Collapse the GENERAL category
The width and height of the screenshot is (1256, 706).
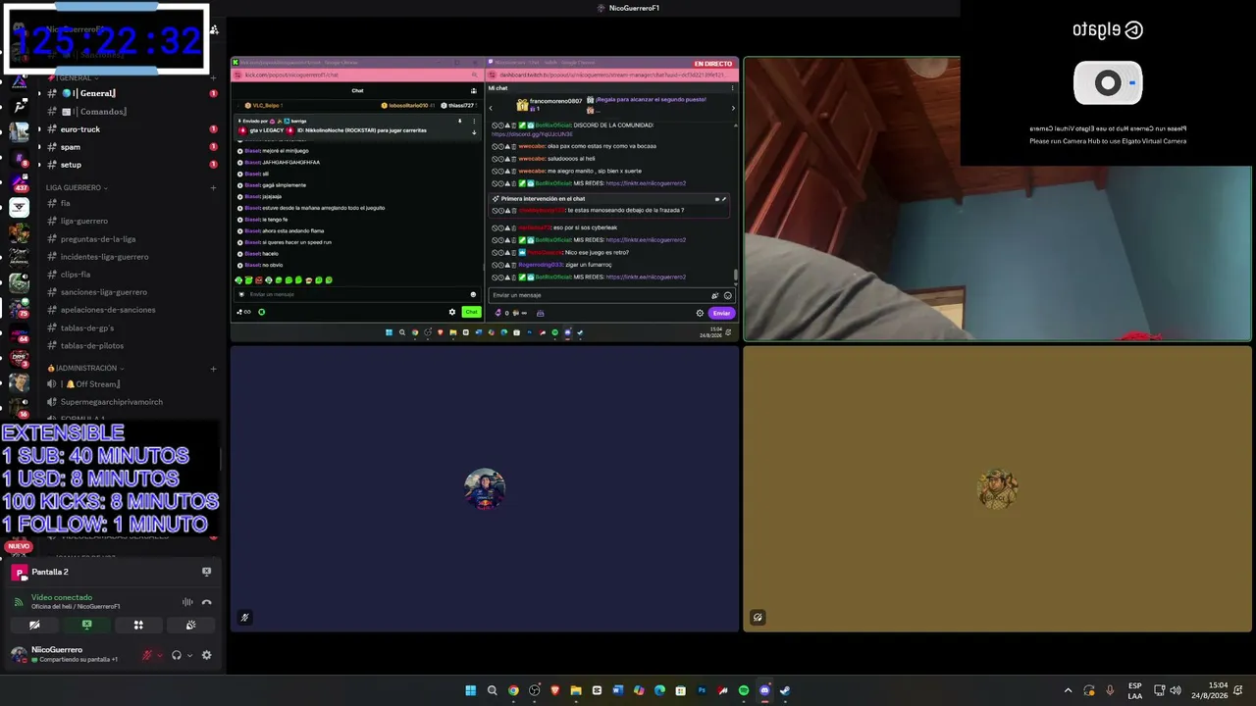click(74, 77)
